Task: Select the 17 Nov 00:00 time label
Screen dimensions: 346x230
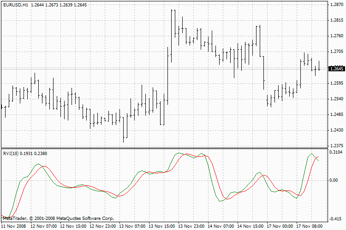Action: click(x=280, y=226)
